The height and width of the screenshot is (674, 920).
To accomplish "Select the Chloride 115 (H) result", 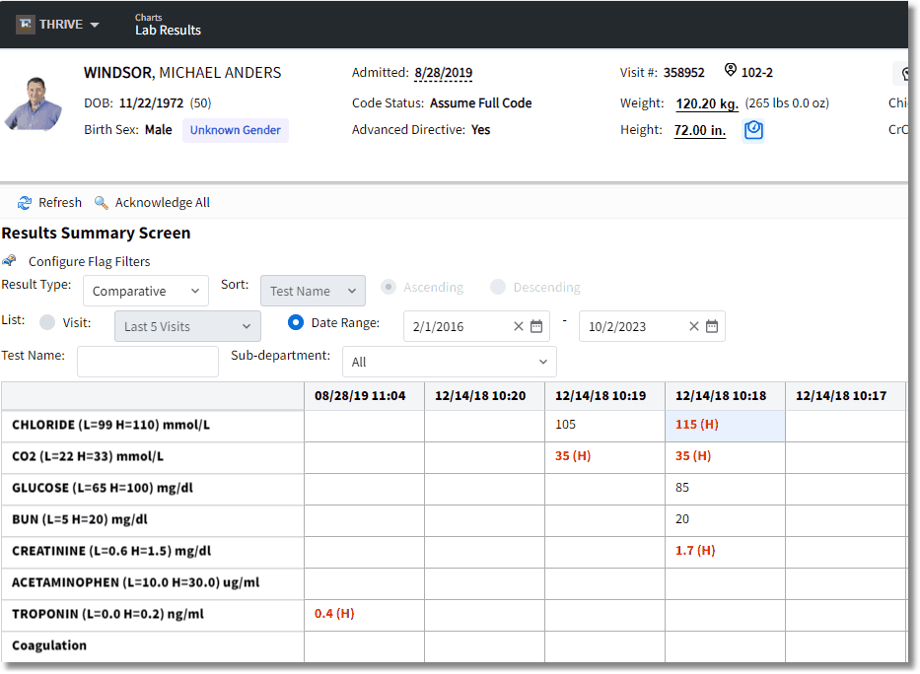I will (x=725, y=425).
